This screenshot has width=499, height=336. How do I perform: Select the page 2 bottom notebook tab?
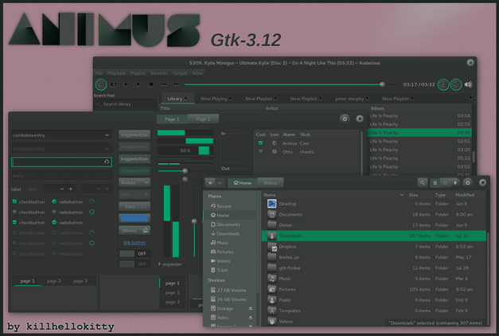(54, 281)
